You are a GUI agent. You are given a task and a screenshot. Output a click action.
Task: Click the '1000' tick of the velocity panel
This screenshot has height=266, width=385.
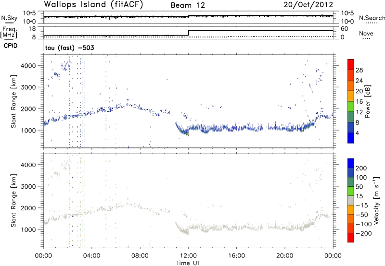point(28,230)
